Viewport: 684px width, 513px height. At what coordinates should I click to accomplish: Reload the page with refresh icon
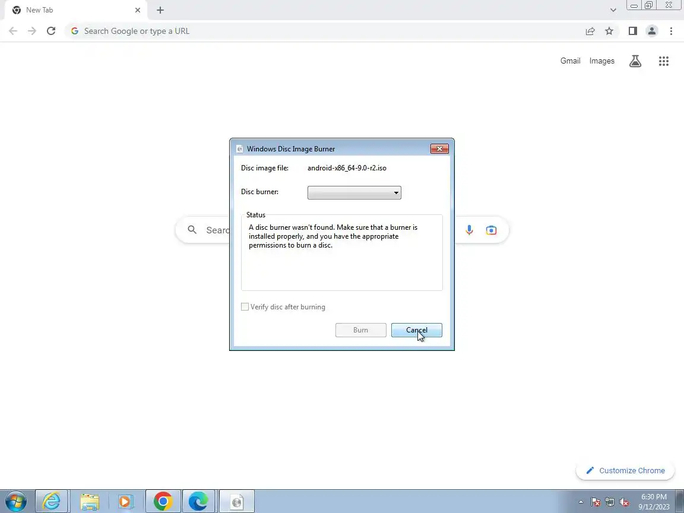(x=51, y=31)
